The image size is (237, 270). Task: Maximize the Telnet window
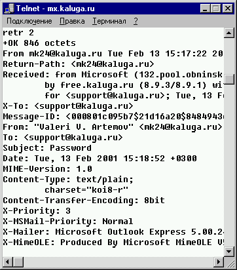point(215,9)
